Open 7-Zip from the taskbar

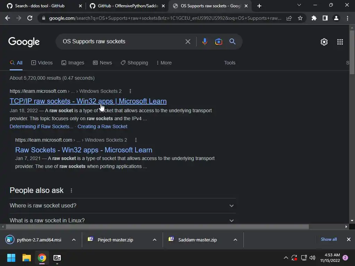click(57, 258)
